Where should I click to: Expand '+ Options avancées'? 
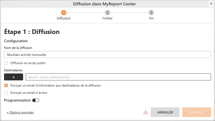[x=20, y=112]
